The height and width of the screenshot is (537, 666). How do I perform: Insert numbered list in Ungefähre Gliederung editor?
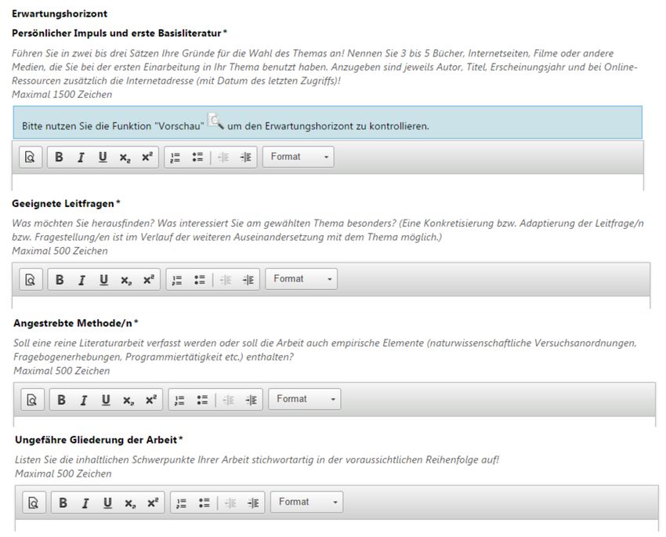(181, 503)
